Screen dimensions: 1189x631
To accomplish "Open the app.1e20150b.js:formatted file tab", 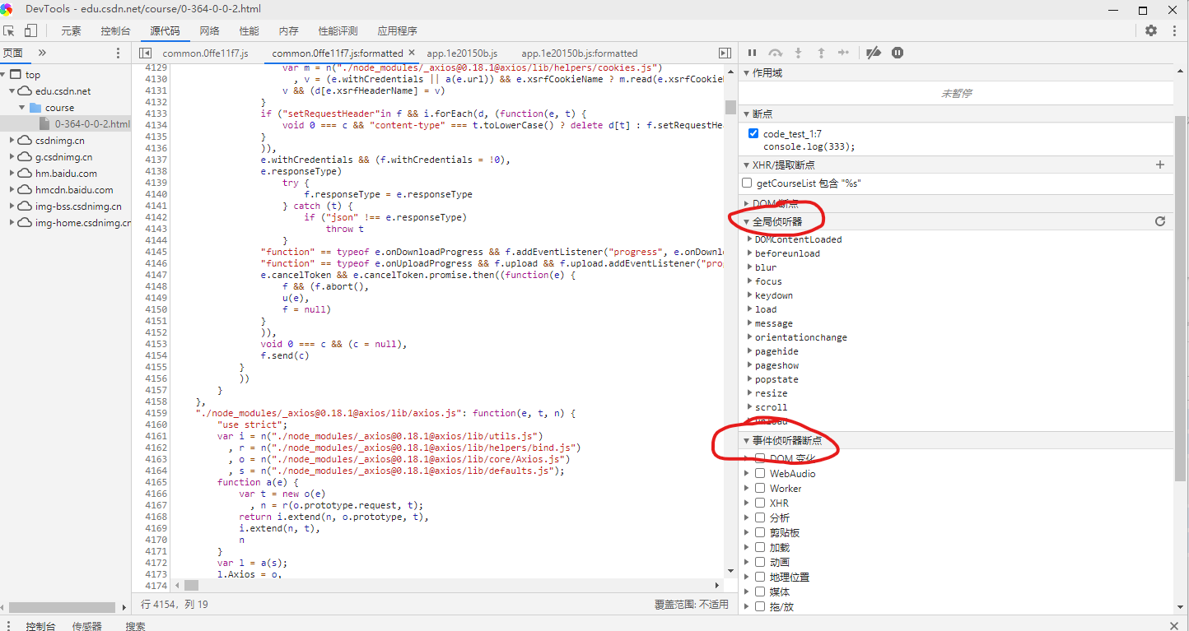I will coord(579,53).
